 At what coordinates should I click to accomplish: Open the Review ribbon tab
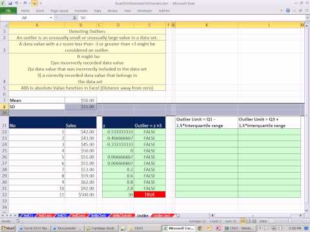pos(112,10)
